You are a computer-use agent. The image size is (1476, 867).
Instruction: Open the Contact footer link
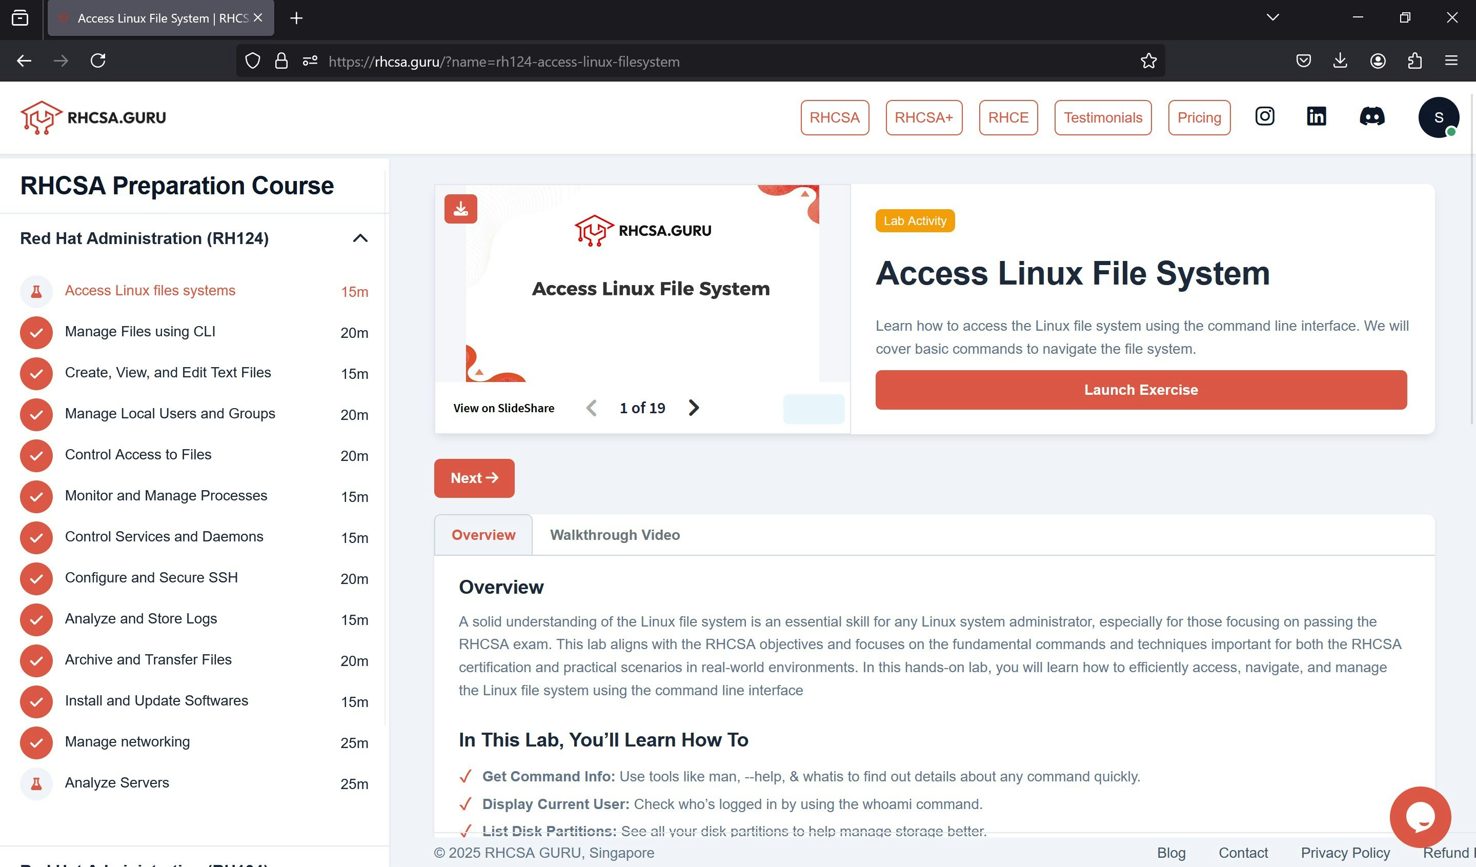click(1243, 852)
